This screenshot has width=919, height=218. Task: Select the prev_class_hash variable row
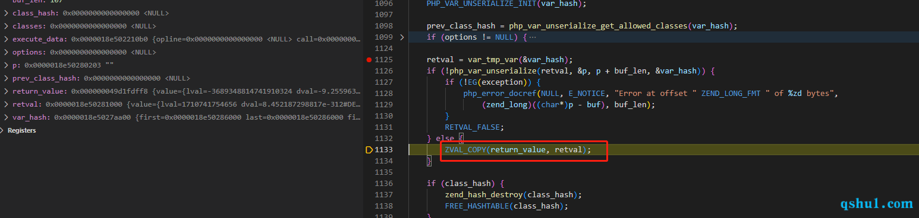tap(182, 78)
